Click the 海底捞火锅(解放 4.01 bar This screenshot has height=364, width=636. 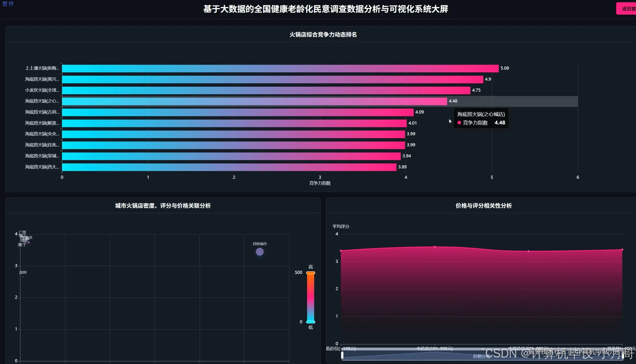[x=234, y=123]
